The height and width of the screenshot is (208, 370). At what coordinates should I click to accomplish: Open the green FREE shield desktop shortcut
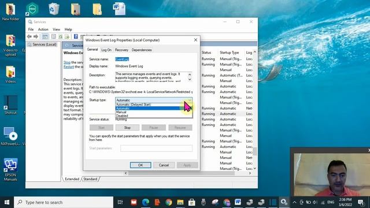click(32, 9)
